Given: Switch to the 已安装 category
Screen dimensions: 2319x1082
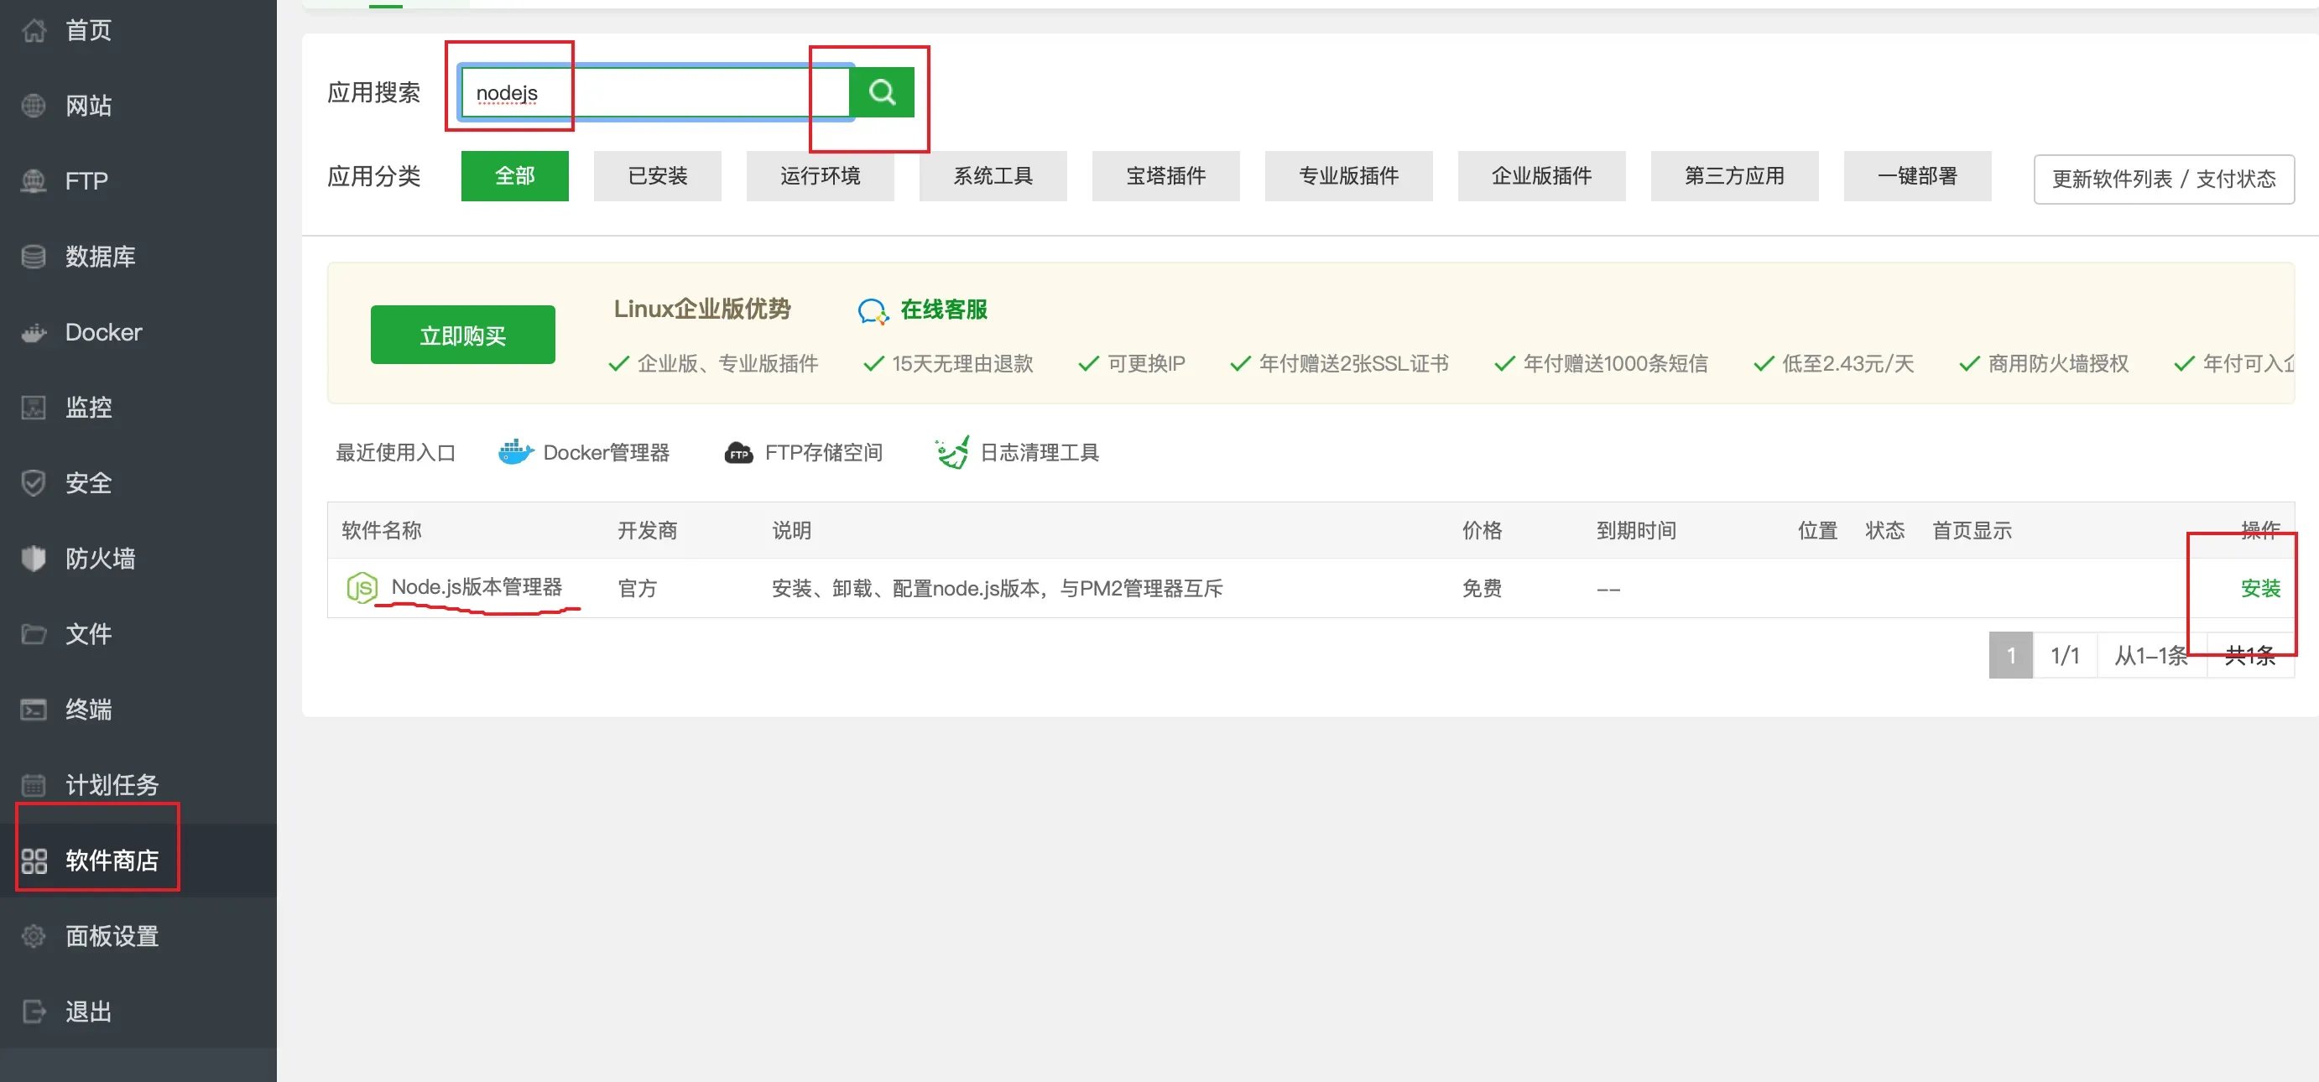Looking at the screenshot, I should coord(657,175).
